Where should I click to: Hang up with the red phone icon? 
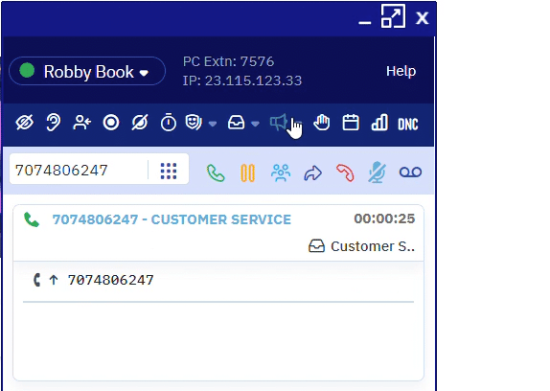coord(345,172)
